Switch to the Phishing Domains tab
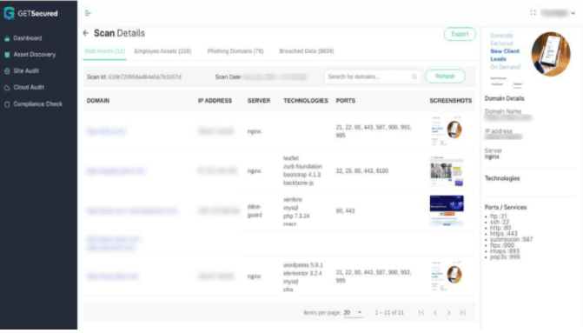This screenshot has width=583, height=333. point(235,51)
